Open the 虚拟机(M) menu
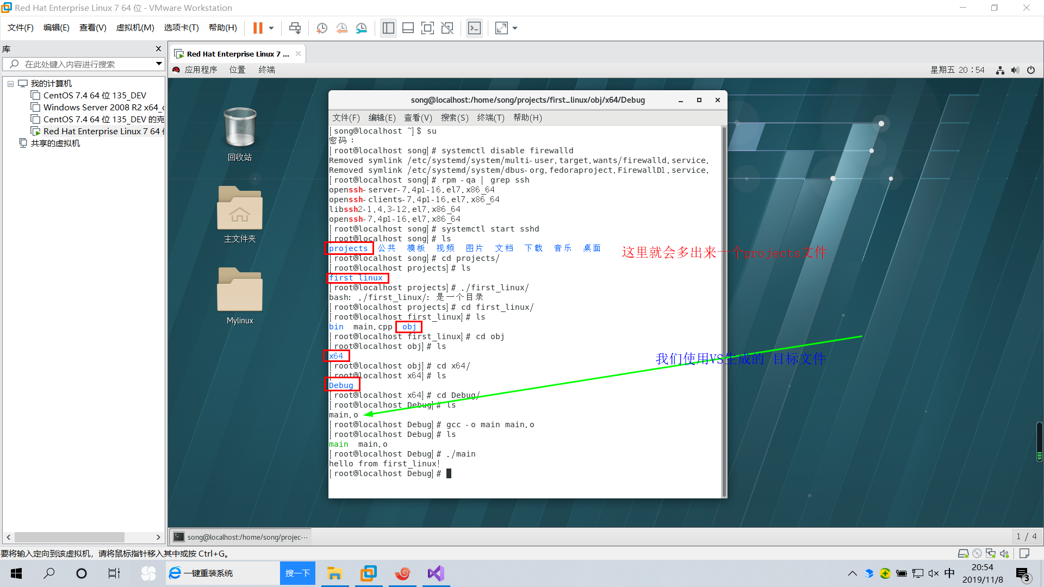Image resolution: width=1044 pixels, height=587 pixels. [135, 28]
